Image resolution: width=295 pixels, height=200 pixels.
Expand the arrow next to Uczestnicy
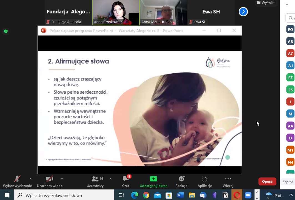pos(110,179)
